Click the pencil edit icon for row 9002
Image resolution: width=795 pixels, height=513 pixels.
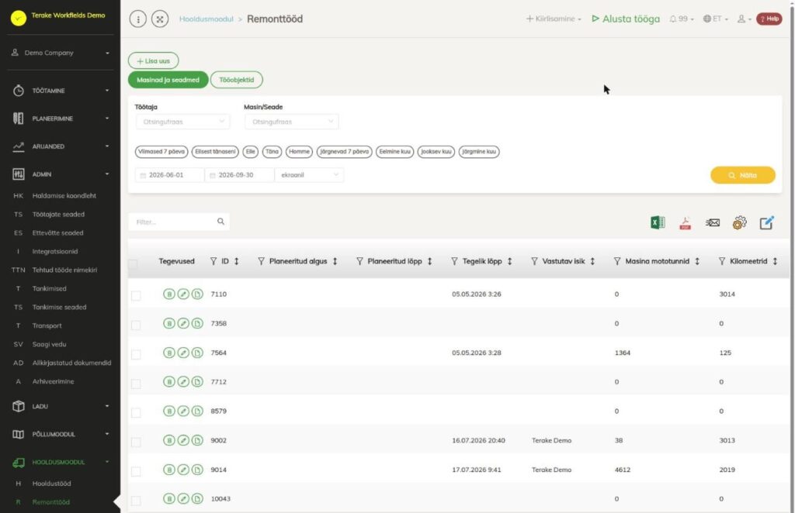(x=183, y=440)
